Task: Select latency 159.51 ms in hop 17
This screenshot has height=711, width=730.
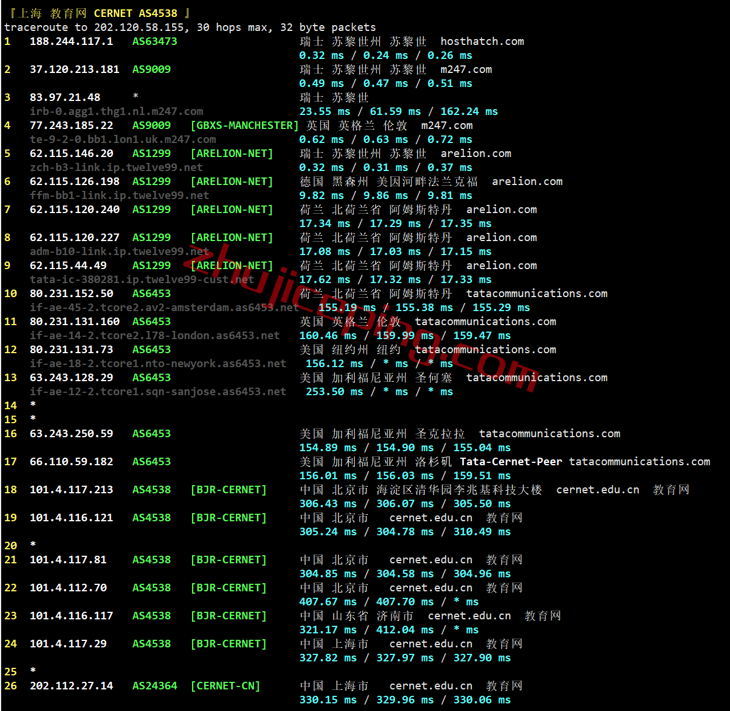Action: pos(482,476)
